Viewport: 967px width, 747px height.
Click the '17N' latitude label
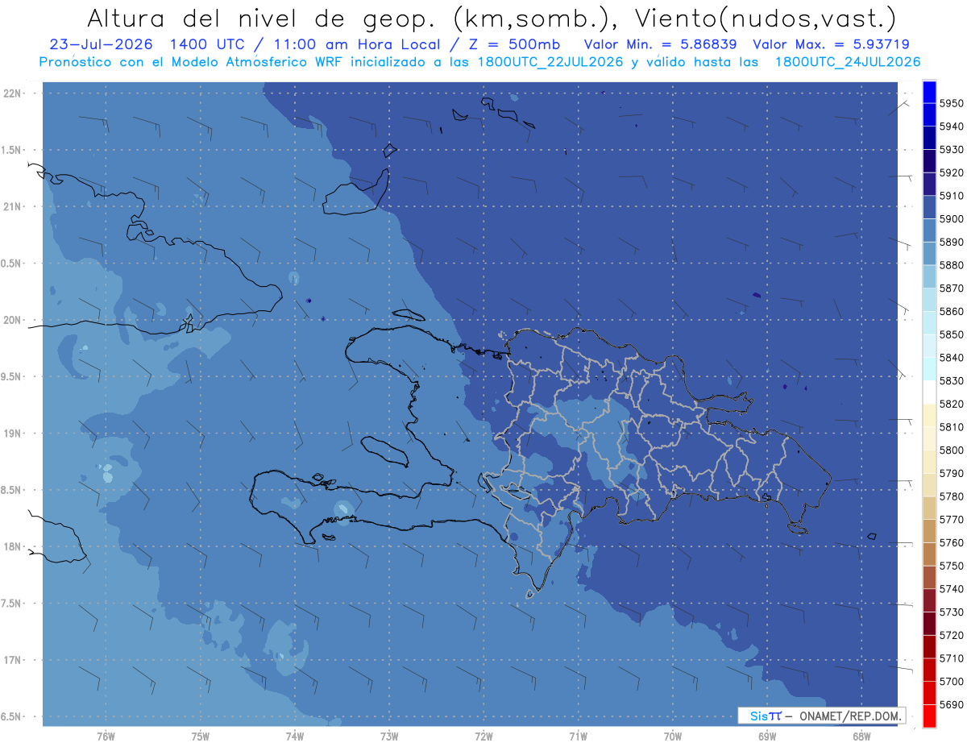[x=13, y=660]
